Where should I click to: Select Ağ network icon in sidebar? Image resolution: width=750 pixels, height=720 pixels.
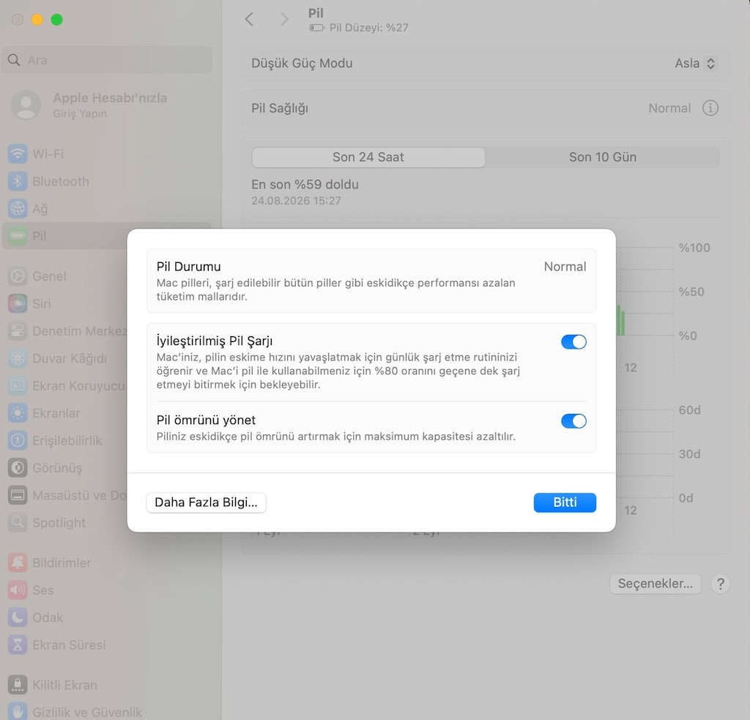18,209
